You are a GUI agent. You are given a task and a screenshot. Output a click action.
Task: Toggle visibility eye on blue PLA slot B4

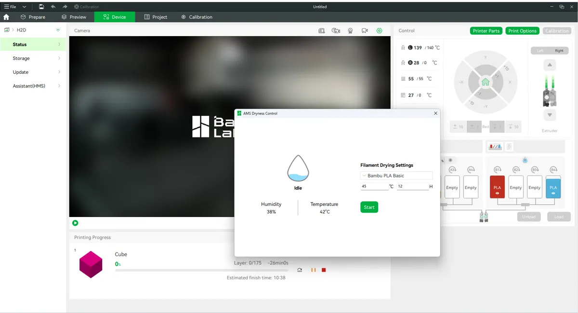click(553, 193)
